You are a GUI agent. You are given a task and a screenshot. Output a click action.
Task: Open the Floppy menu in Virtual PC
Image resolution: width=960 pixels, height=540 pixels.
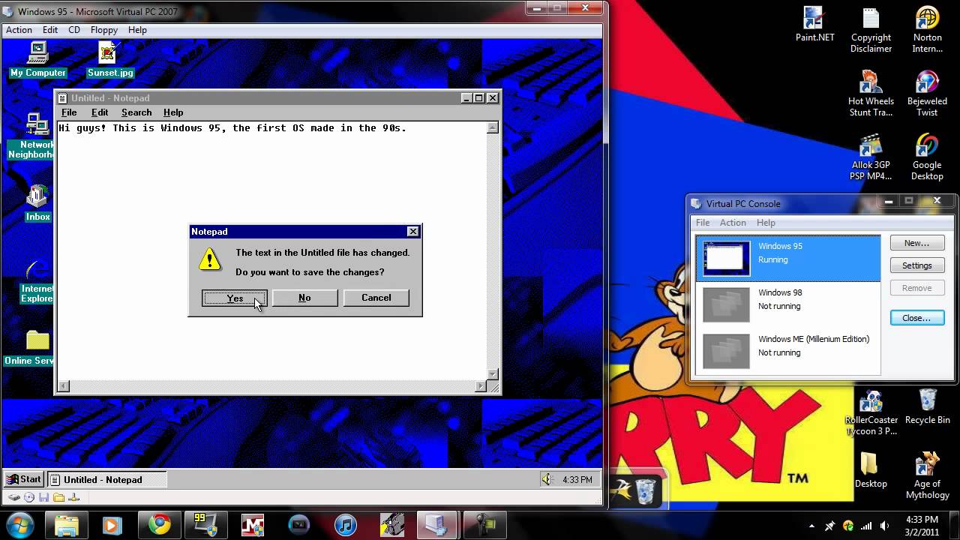104,30
